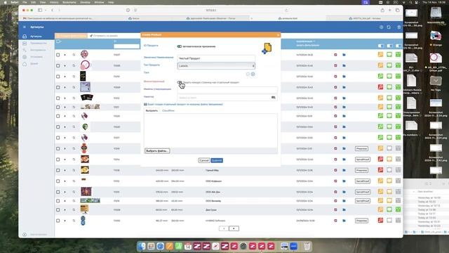Click comment icon in ООО Везевир row

[389, 201]
